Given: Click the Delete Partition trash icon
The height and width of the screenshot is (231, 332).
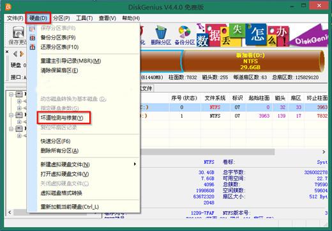Looking at the screenshot, I should point(161,32).
